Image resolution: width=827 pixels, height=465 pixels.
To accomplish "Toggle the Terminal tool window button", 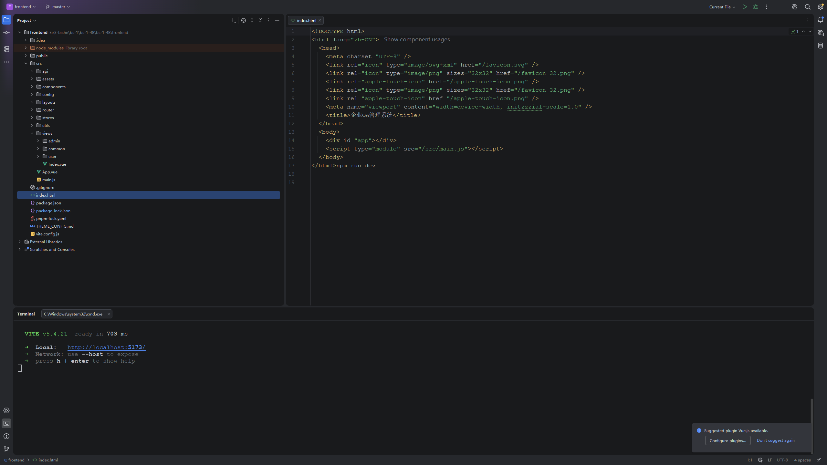I will coord(6,423).
